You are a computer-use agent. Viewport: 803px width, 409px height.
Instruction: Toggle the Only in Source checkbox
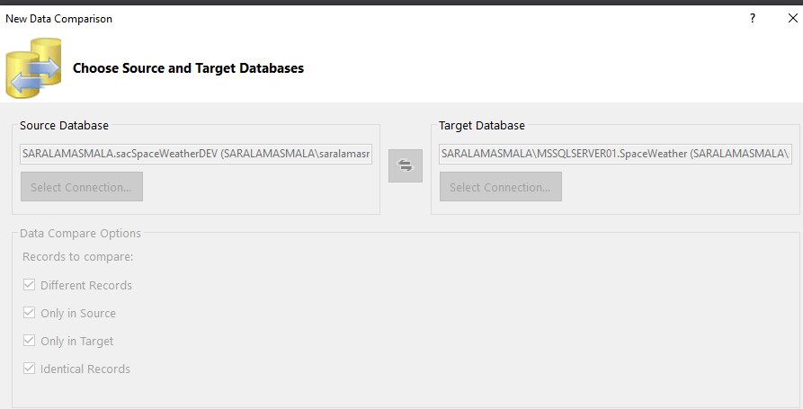(30, 314)
